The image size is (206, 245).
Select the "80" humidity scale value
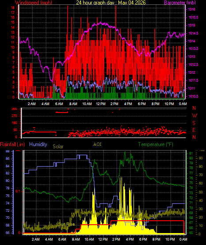(x=8, y=181)
